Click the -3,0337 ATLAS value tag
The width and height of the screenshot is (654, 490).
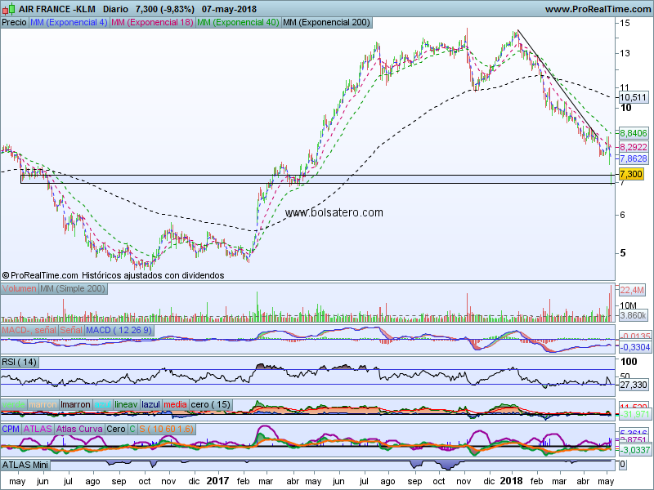(x=634, y=450)
